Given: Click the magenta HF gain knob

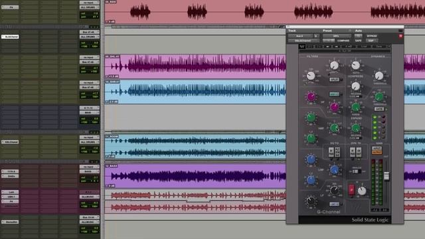Looking at the screenshot, I should point(311,96).
